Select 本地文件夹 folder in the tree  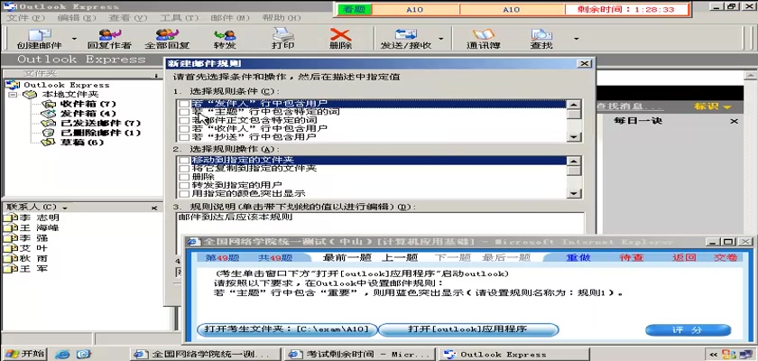(70, 94)
